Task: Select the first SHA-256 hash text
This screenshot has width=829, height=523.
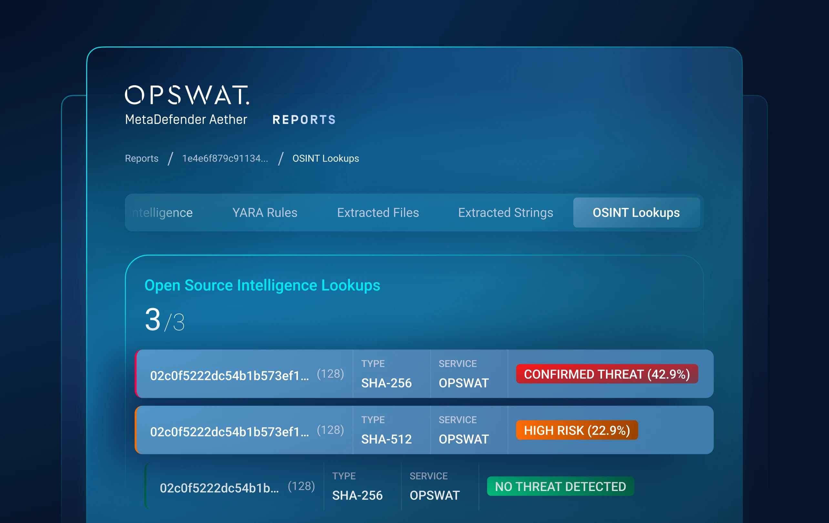Action: [229, 375]
